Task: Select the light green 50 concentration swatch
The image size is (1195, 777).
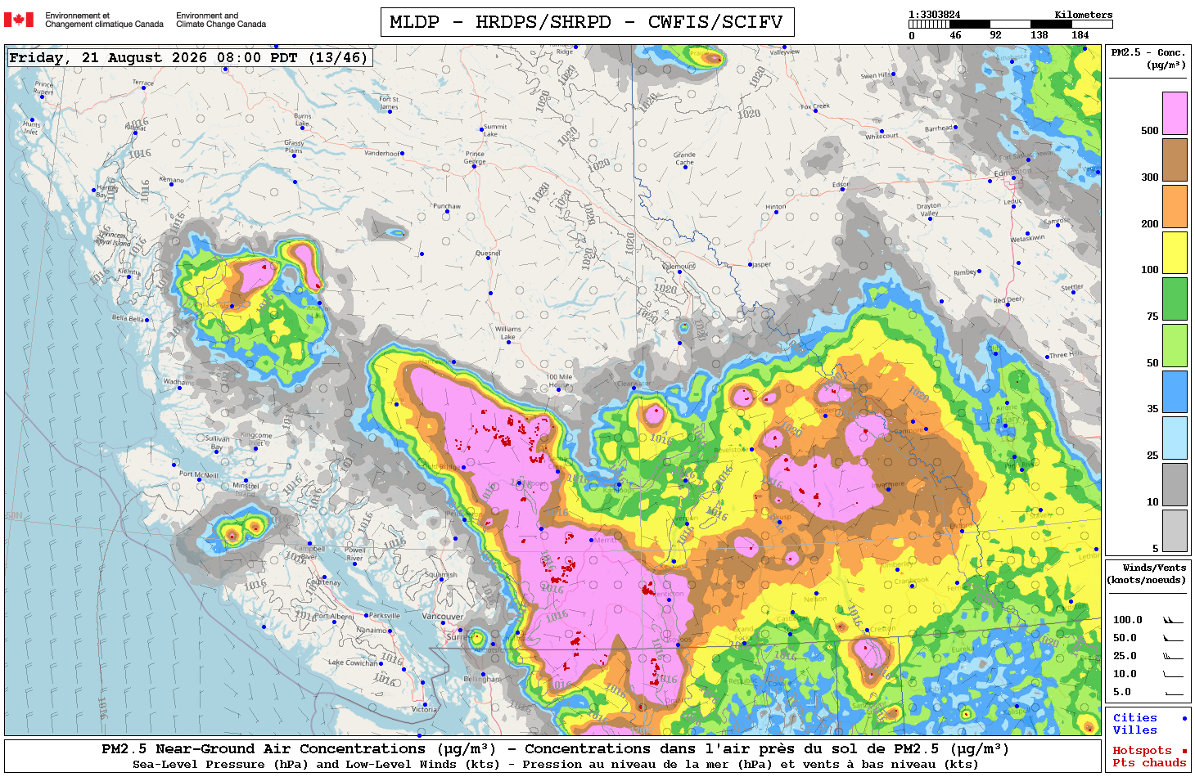Action: point(1175,345)
